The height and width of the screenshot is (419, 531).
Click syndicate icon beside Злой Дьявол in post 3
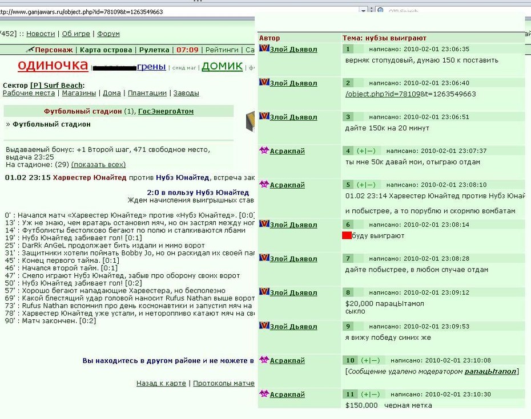click(264, 116)
